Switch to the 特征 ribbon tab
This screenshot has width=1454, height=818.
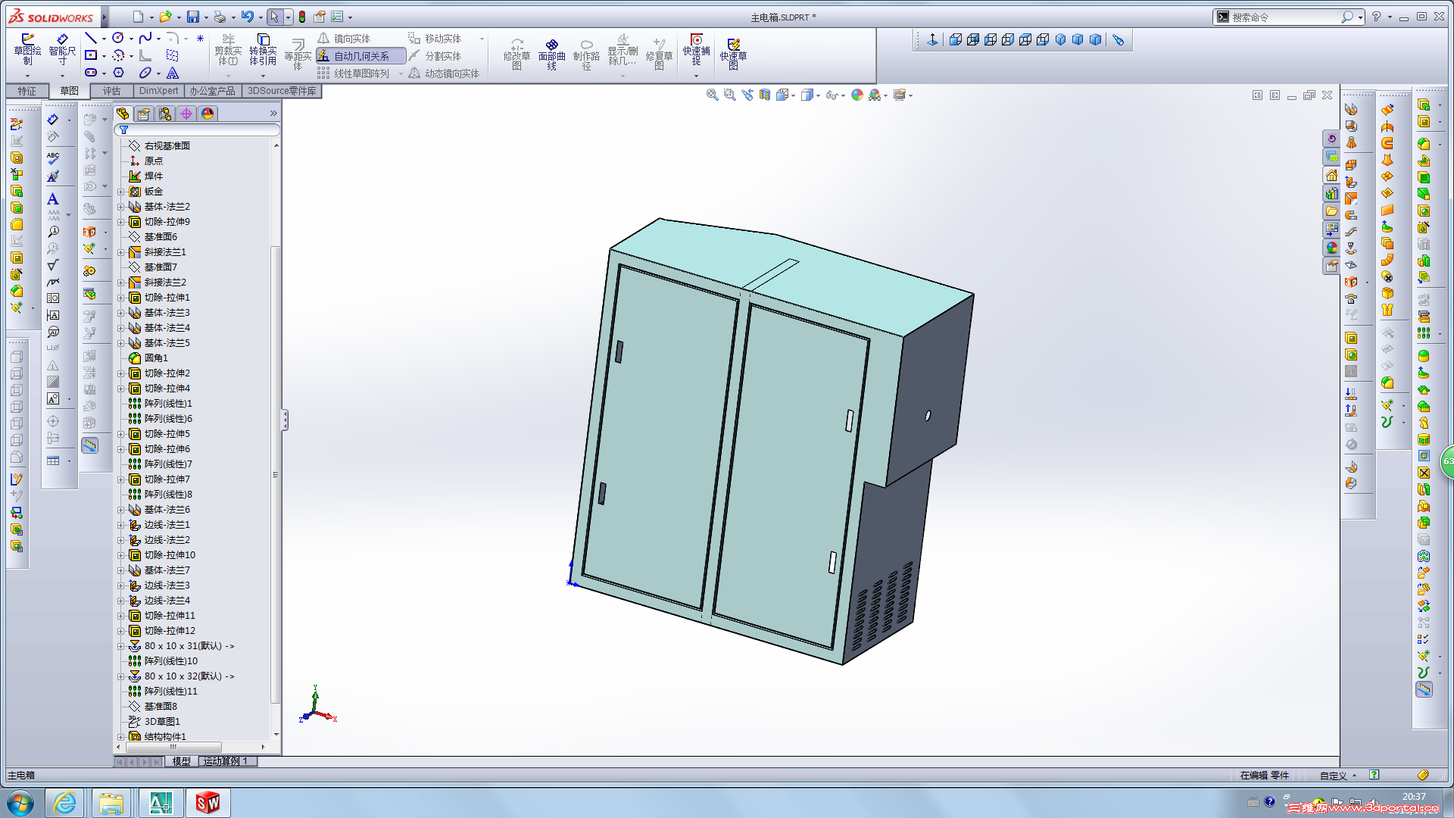click(x=27, y=91)
